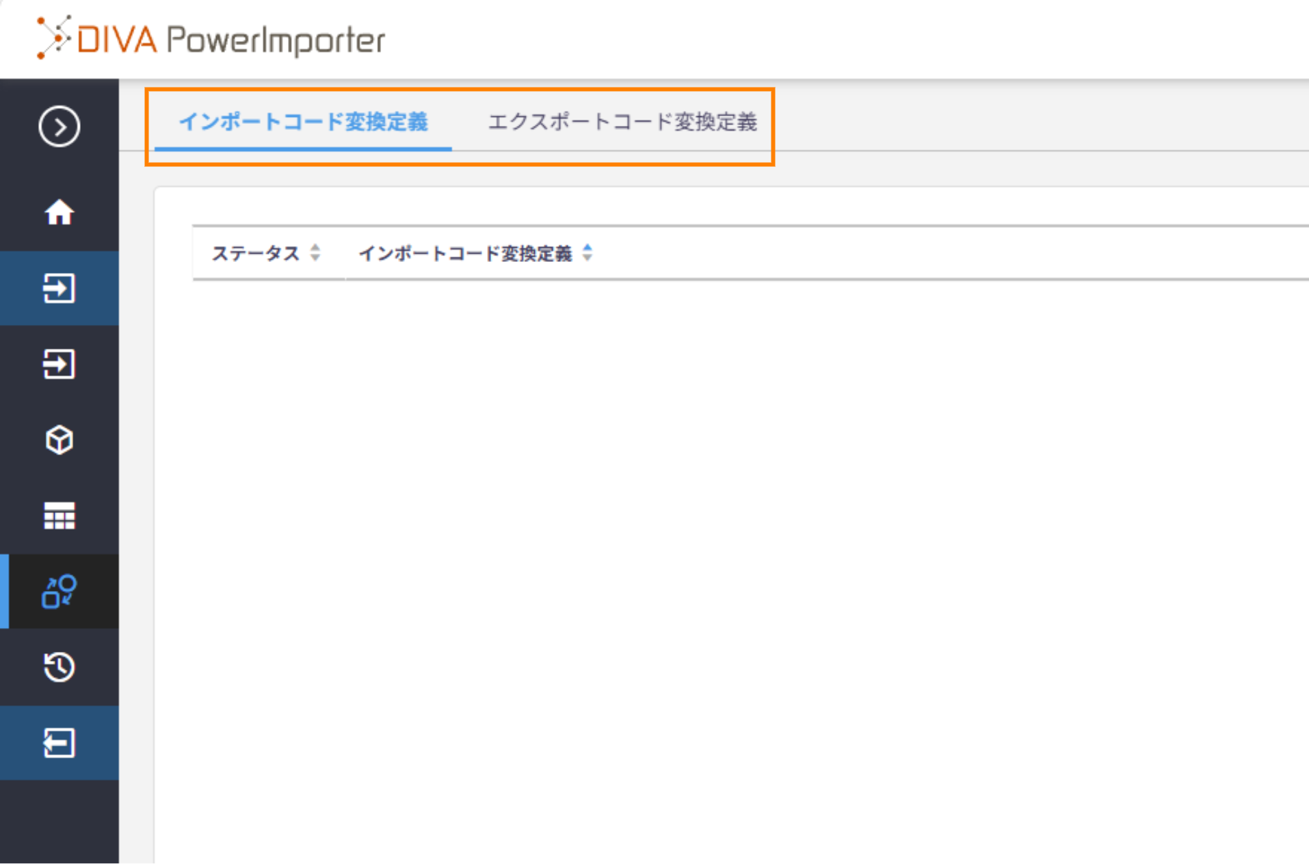Sort by the ステータス column header
1309x864 pixels.
click(256, 254)
